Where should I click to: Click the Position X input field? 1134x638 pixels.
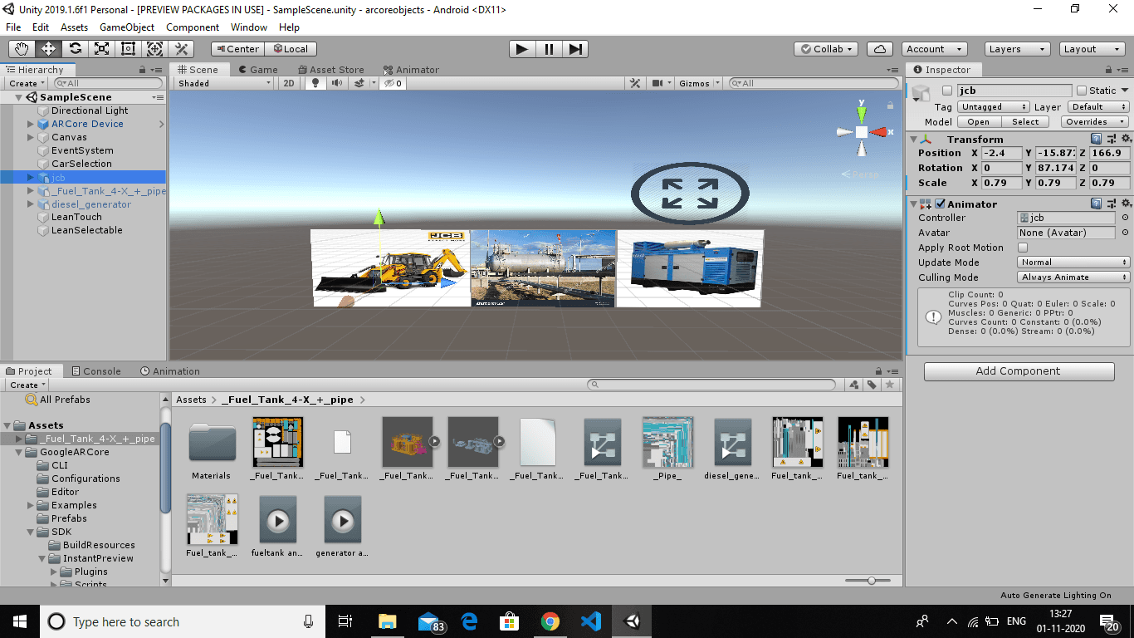point(1001,153)
